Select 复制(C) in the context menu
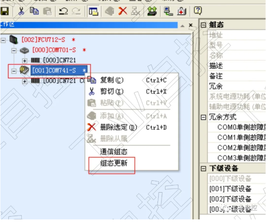 click(x=112, y=80)
